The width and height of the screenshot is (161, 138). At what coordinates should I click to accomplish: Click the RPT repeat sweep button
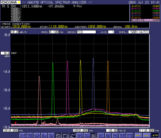coord(138,135)
